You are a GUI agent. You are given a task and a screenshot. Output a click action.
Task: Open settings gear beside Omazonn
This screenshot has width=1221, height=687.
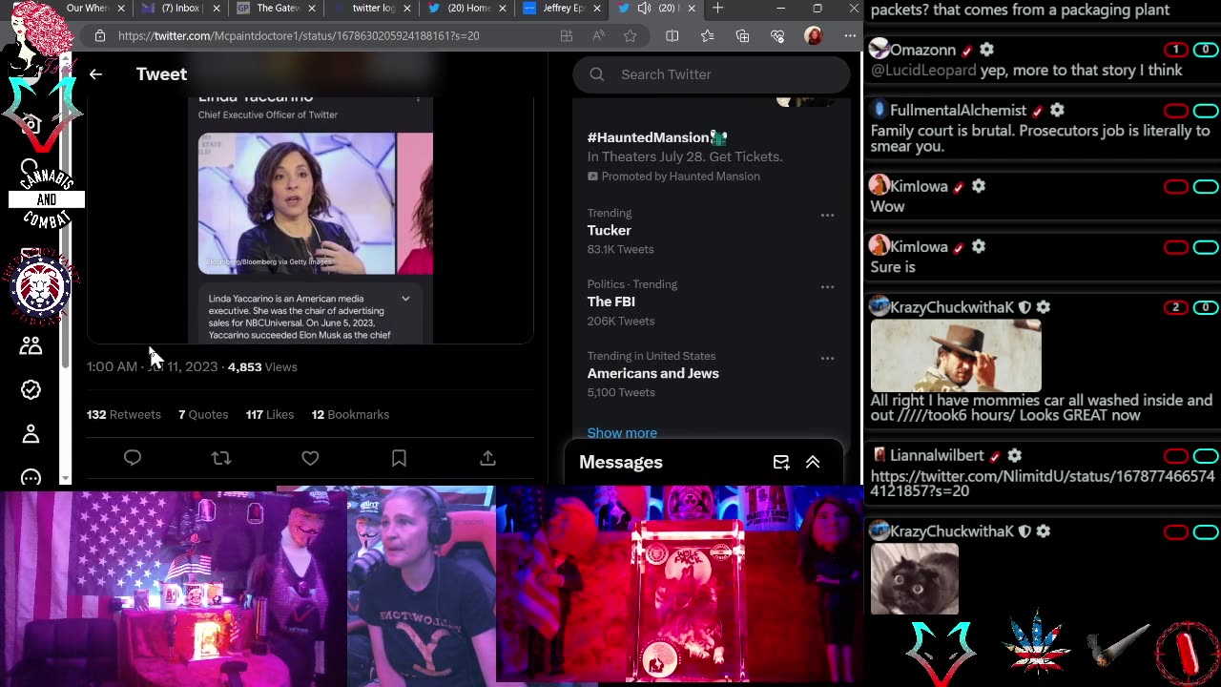986,50
